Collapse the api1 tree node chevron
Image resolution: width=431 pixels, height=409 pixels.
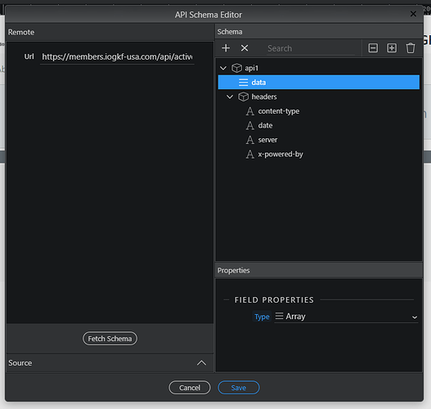point(223,68)
